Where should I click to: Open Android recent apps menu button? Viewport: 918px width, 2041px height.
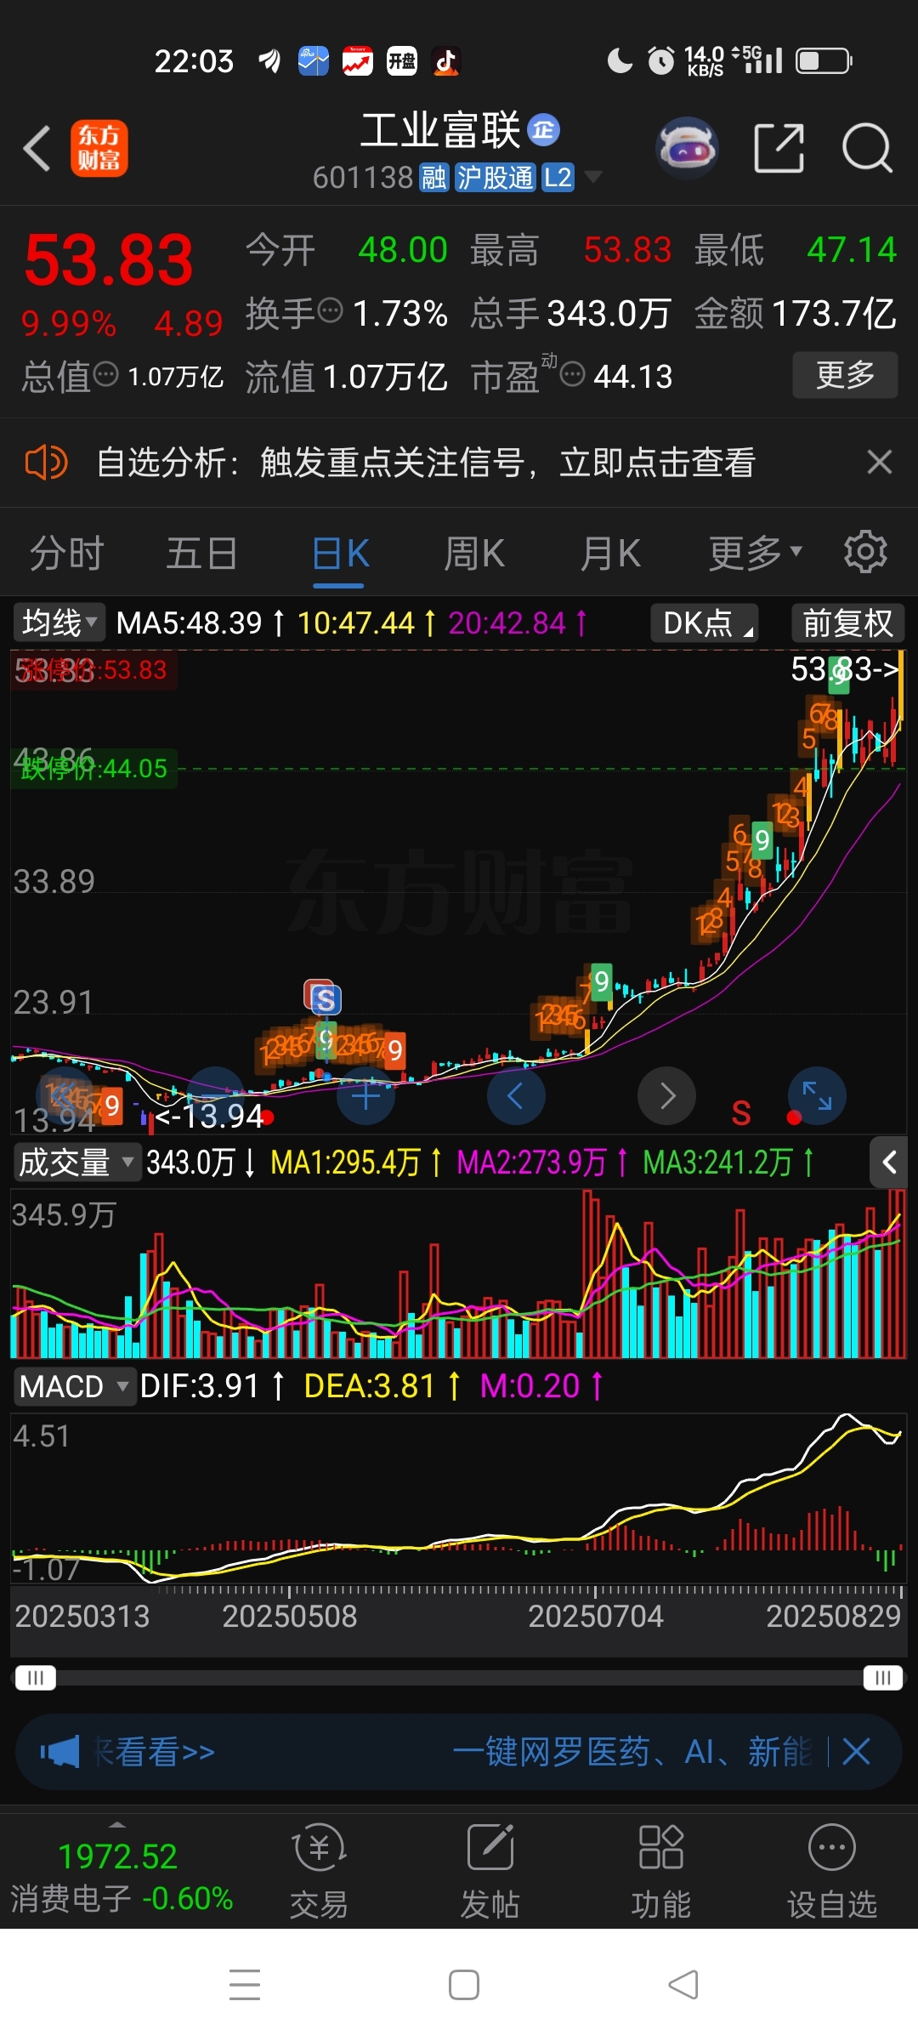[245, 1985]
